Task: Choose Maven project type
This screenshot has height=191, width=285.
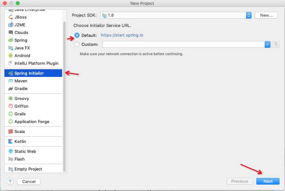Action: [x=33, y=81]
